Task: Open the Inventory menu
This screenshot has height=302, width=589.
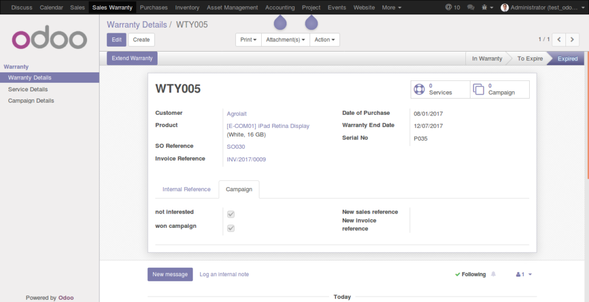Action: point(187,7)
